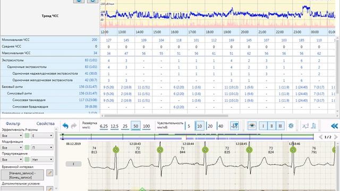The image size is (340, 191).
Task: Click the [Начало_записи] - [Конец_записи] interval button
Action: [22, 175]
